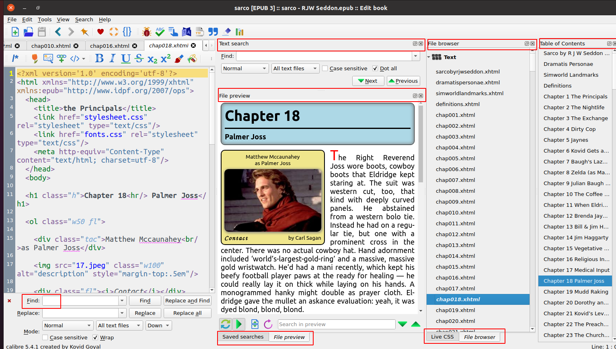Click the Search in preview field
Screen dimensions: 616x349
pos(336,325)
